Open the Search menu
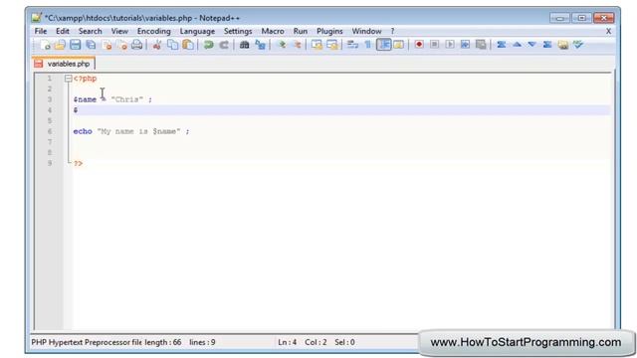Image resolution: width=637 pixels, height=358 pixels. click(90, 31)
